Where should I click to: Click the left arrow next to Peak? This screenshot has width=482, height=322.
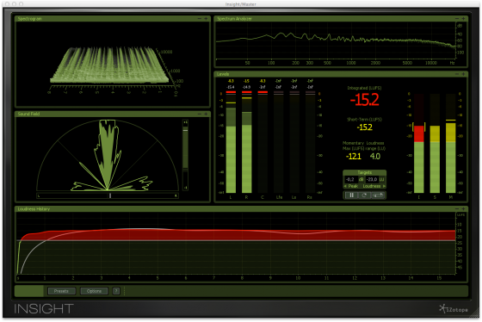coord(345,186)
